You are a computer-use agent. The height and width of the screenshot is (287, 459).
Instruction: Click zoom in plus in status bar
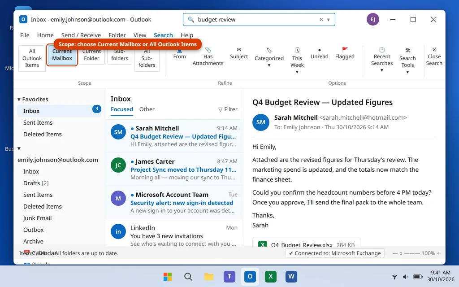[x=438, y=253]
